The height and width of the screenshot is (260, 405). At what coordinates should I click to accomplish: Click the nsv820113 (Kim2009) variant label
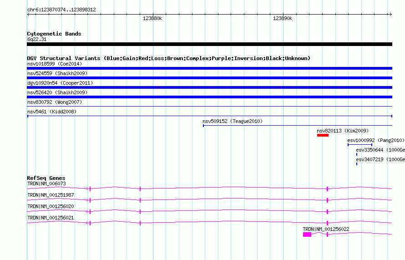click(x=343, y=131)
